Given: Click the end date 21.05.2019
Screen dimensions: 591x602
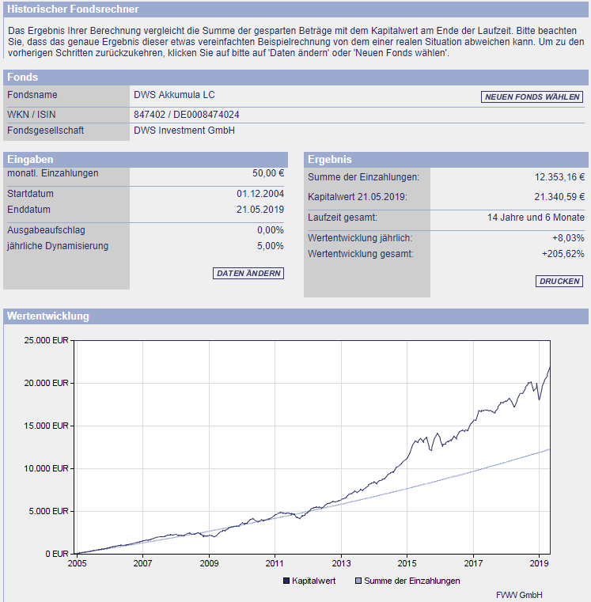Looking at the screenshot, I should [x=260, y=210].
